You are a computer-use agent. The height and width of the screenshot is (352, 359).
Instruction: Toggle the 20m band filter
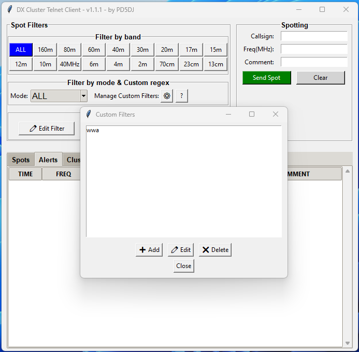[167, 50]
